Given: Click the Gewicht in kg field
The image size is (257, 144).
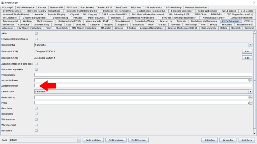Looking at the screenshot, I should point(142,97).
